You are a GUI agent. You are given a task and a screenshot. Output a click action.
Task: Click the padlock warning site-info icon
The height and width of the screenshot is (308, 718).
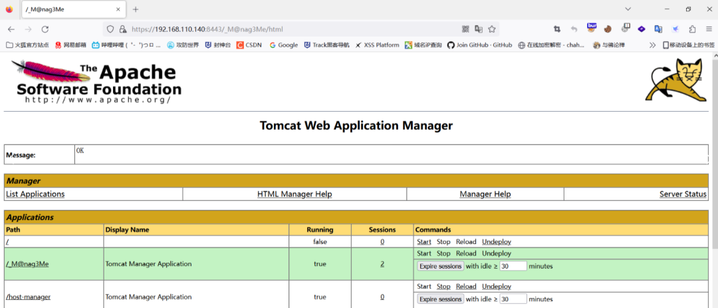[x=122, y=29]
